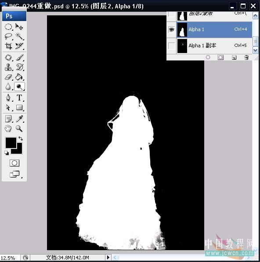Open the status bar info arrow menu
Screen dimensions: 260x262
108,258
